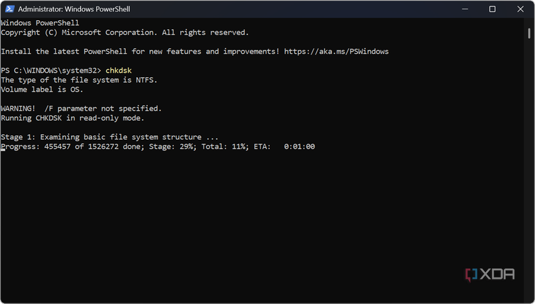Image resolution: width=535 pixels, height=304 pixels.
Task: Click the "Running CHKDSK in read-only mode" line
Action: pyautogui.click(x=72, y=118)
